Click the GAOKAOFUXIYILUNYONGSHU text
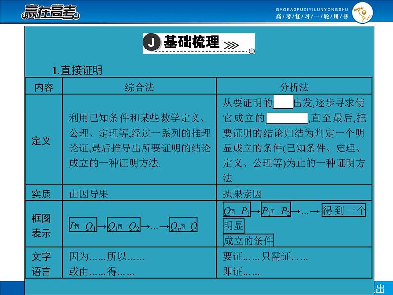The image size is (393, 295). 312,9
